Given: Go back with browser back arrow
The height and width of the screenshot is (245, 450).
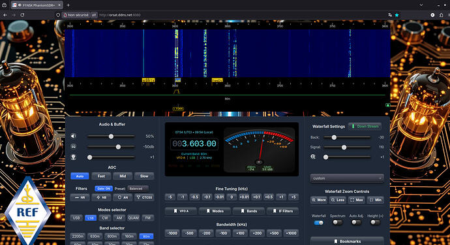Looking at the screenshot, I should (5, 15).
